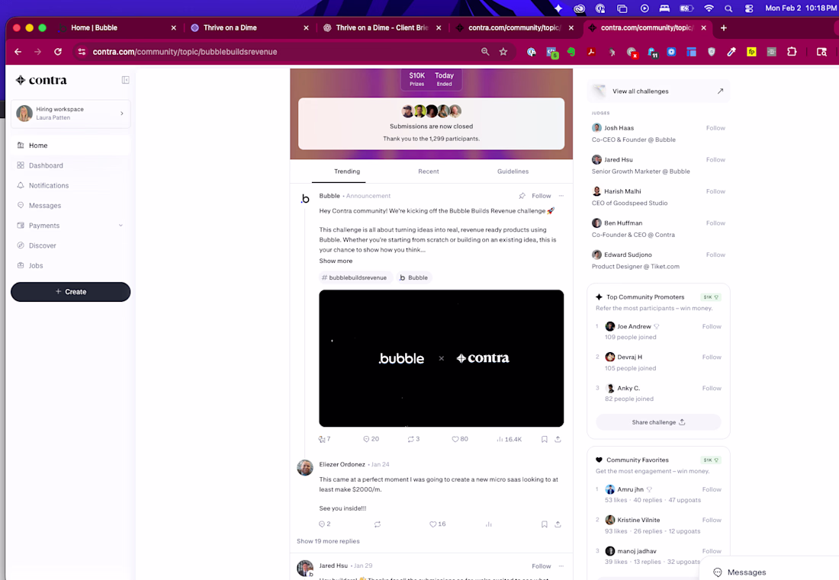
Task: Open Dashboard in the sidebar
Action: point(70,165)
